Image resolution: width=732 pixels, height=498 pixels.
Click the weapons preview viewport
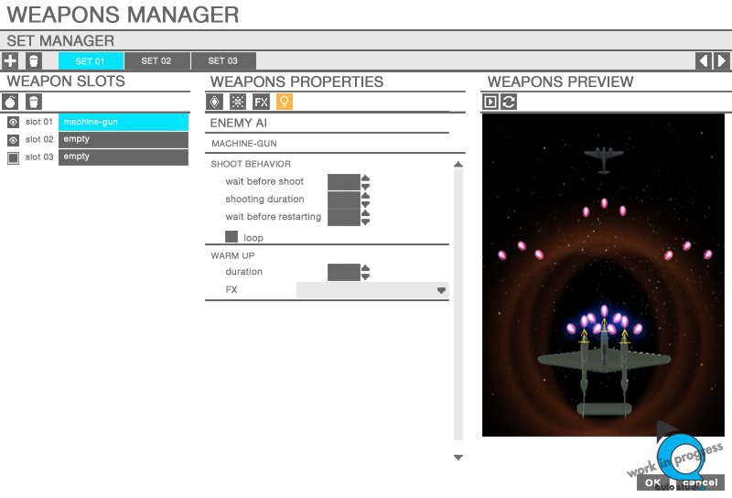603,276
